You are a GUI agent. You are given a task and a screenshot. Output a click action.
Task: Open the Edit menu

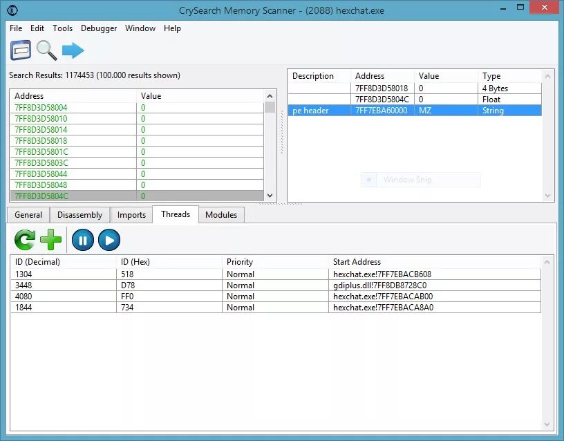[x=37, y=28]
